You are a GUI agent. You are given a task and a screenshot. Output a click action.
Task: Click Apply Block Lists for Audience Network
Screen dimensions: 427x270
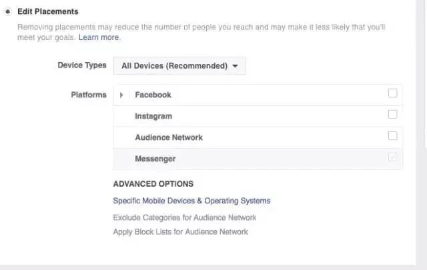click(x=181, y=232)
